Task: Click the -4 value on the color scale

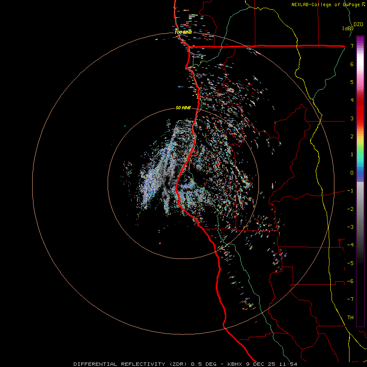Action: [x=350, y=245]
